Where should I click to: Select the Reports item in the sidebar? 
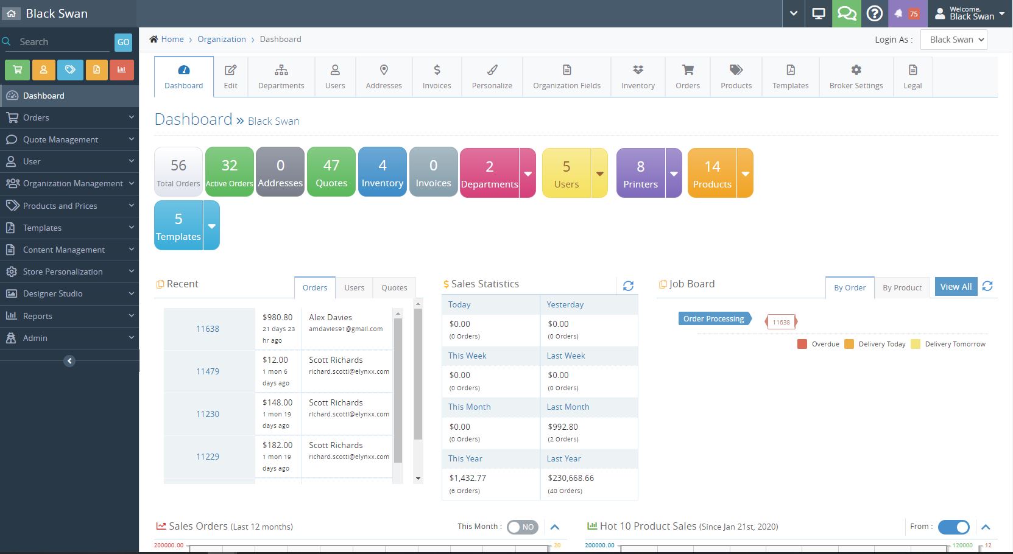pos(38,315)
